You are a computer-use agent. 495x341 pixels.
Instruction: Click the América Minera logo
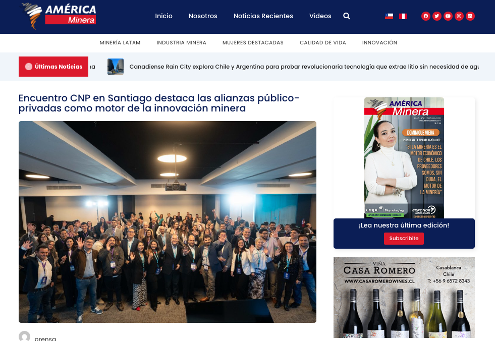pos(59,15)
